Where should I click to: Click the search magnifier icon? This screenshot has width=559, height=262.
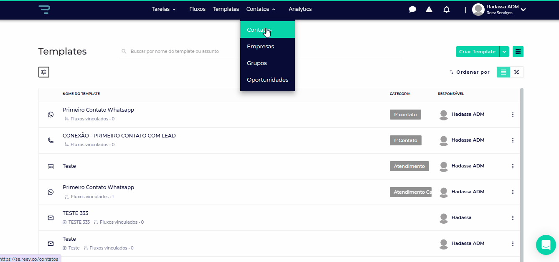(124, 51)
